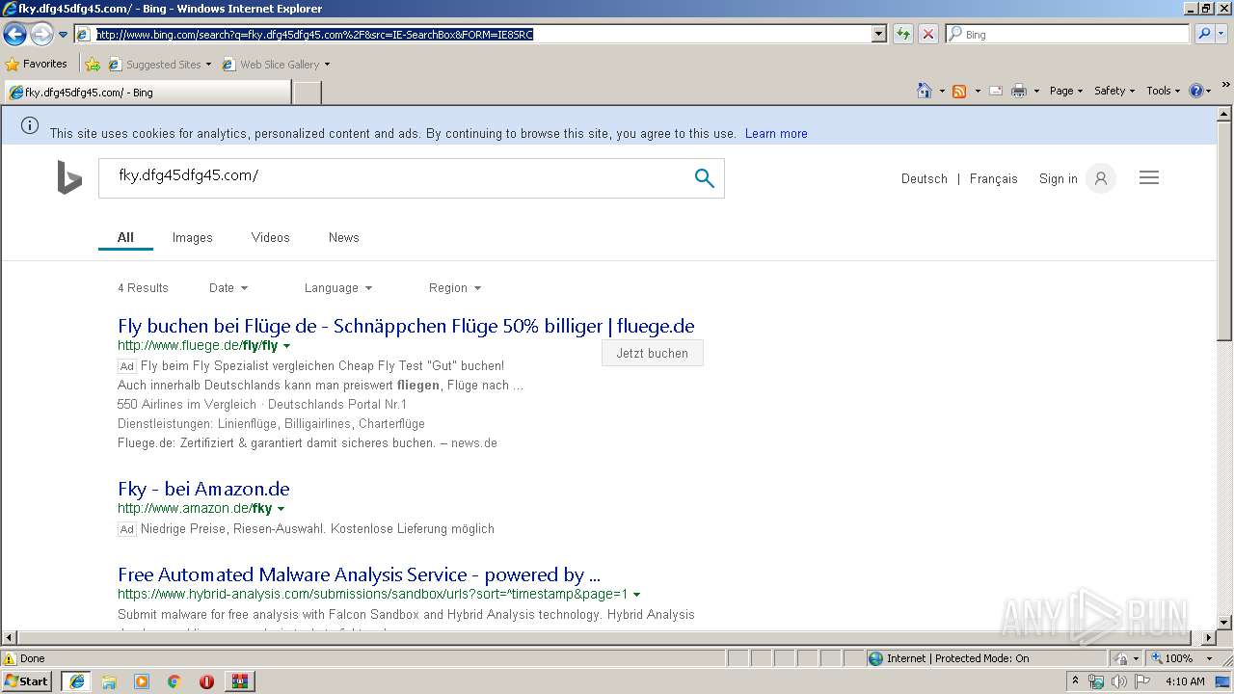Switch to Images results tab

pyautogui.click(x=193, y=238)
